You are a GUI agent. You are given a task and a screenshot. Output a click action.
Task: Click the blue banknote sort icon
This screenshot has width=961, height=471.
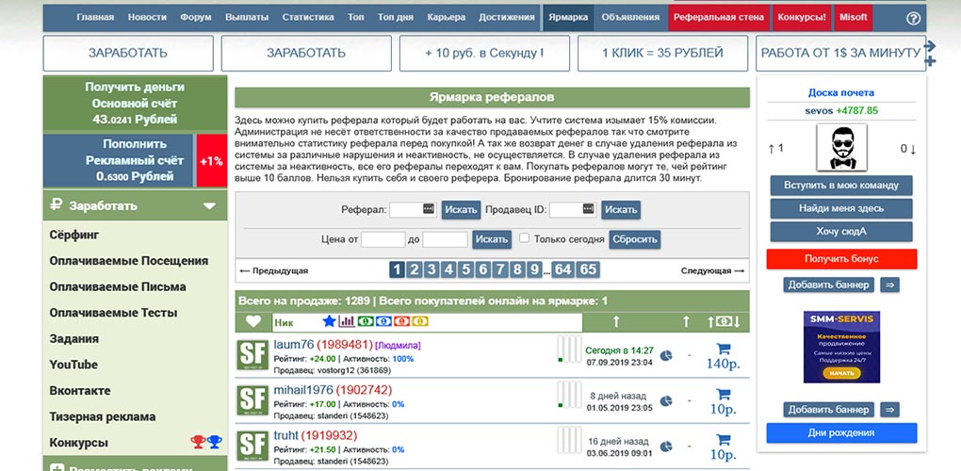[383, 321]
